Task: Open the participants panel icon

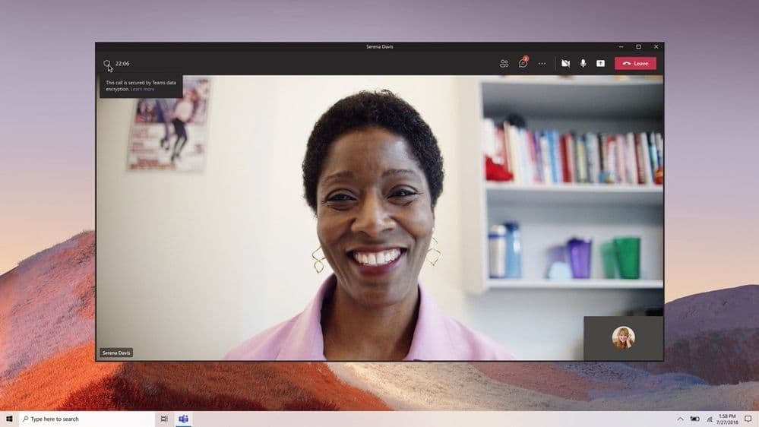Action: coord(504,63)
